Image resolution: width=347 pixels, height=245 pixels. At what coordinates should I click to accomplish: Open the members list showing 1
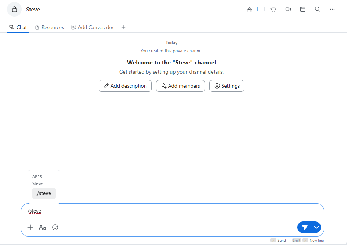pos(252,9)
